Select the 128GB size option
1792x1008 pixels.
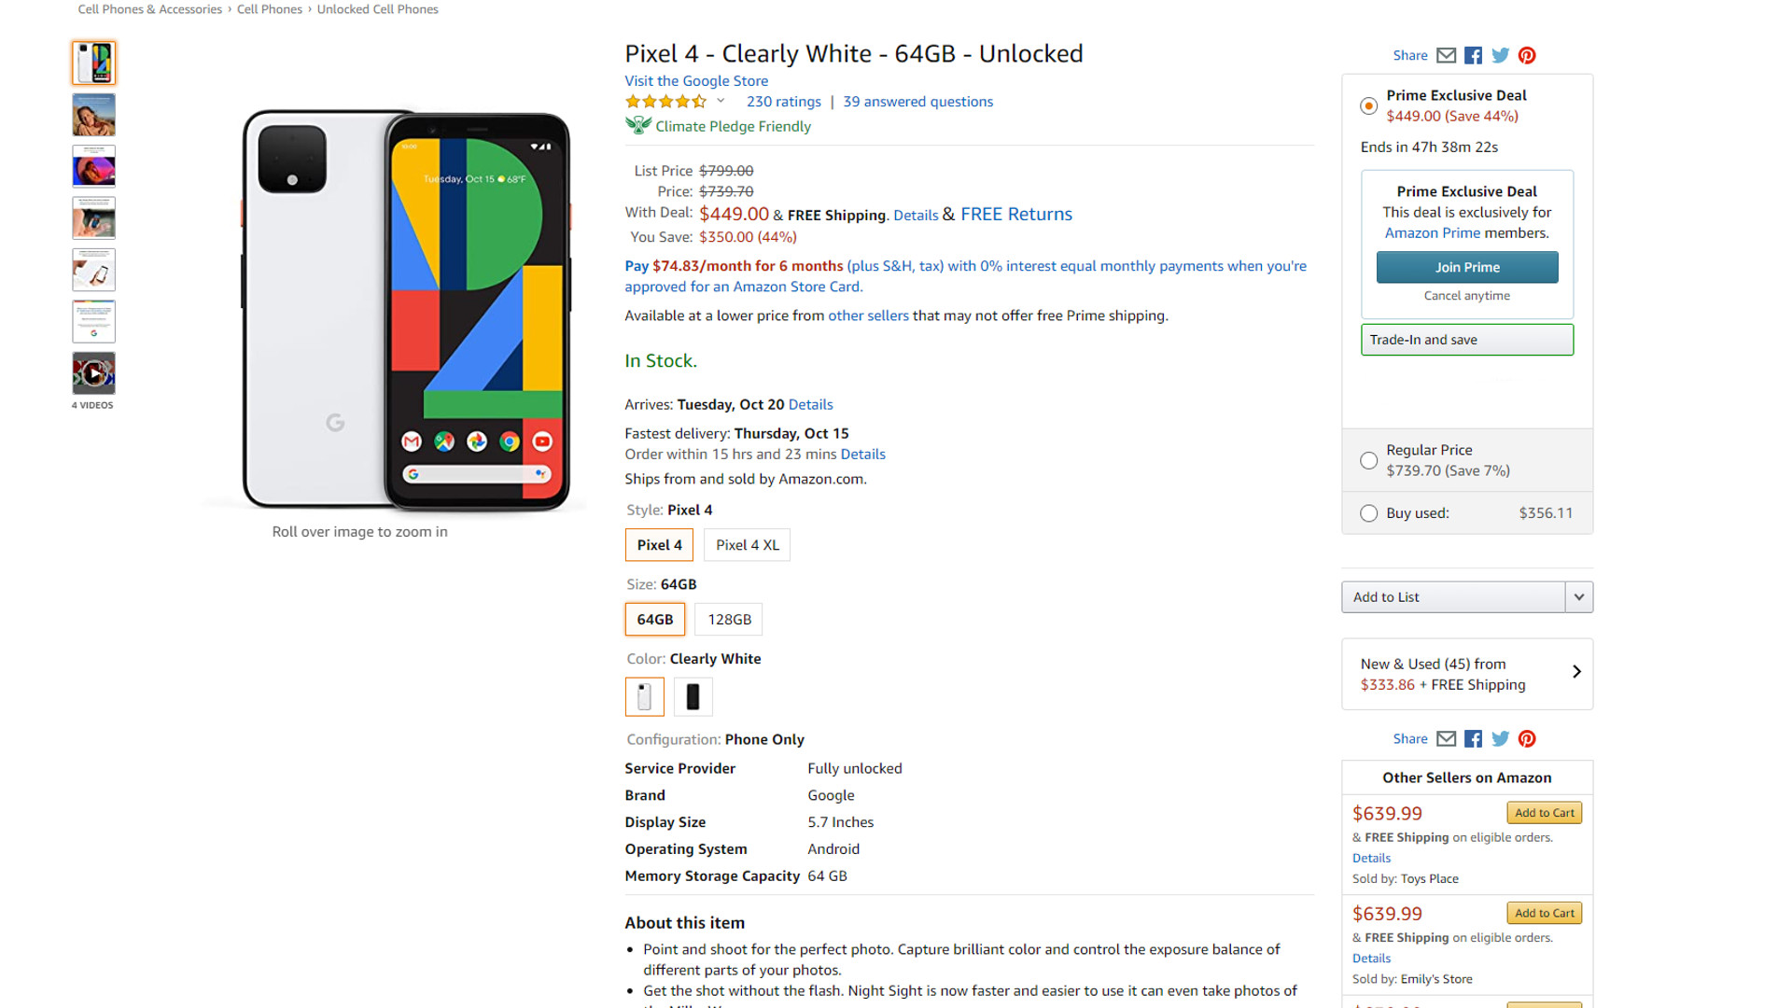pyautogui.click(x=729, y=620)
